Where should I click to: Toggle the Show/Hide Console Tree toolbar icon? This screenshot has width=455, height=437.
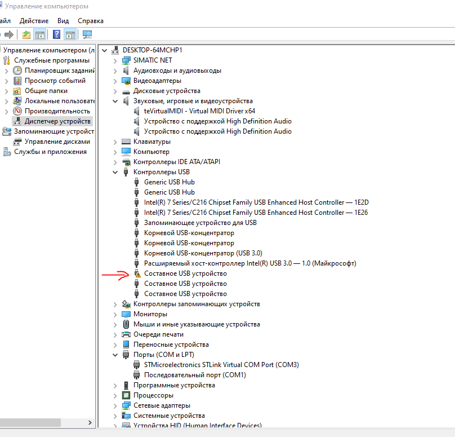click(40, 34)
